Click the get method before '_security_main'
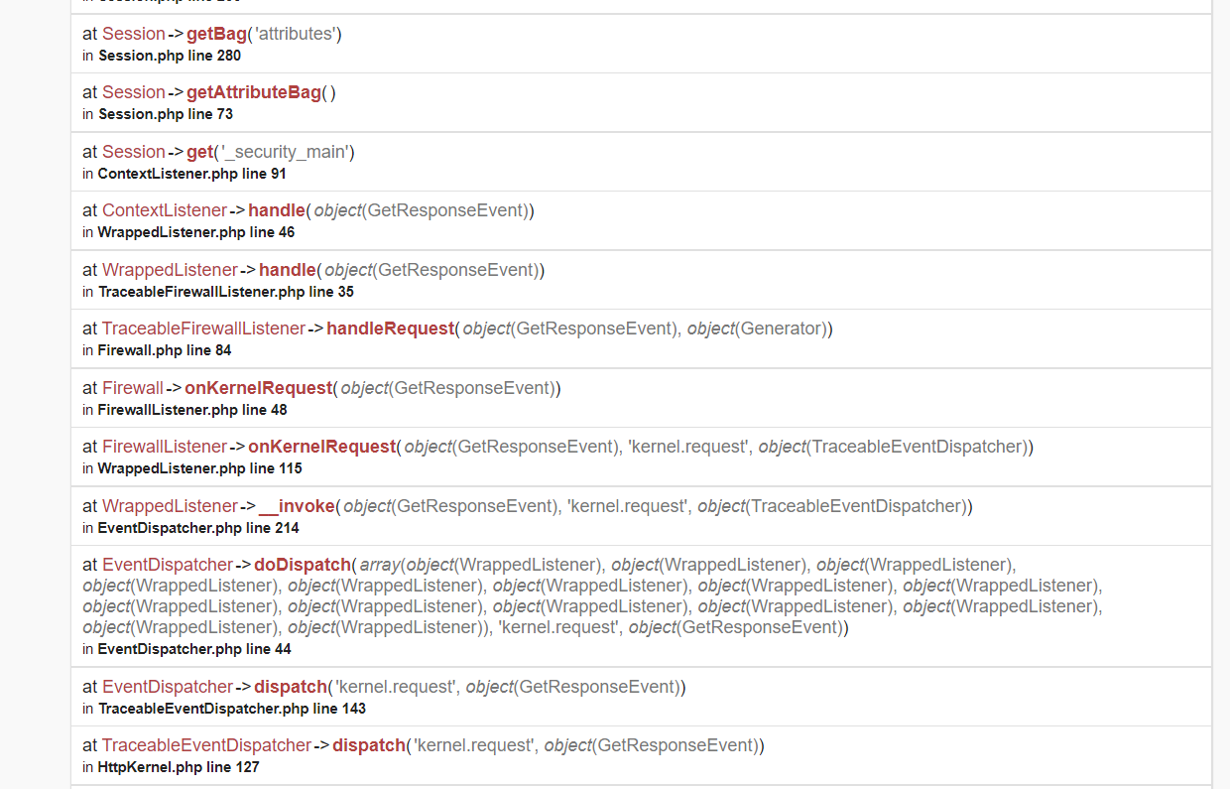 tap(200, 152)
